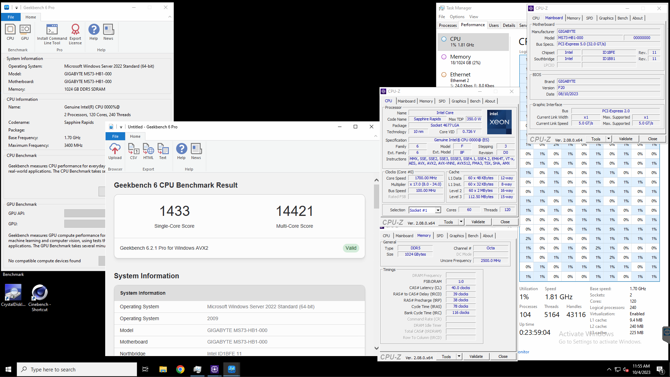Click Close button in CPU-Z Mainboard window
Screen dimensions: 670x377
point(653,139)
